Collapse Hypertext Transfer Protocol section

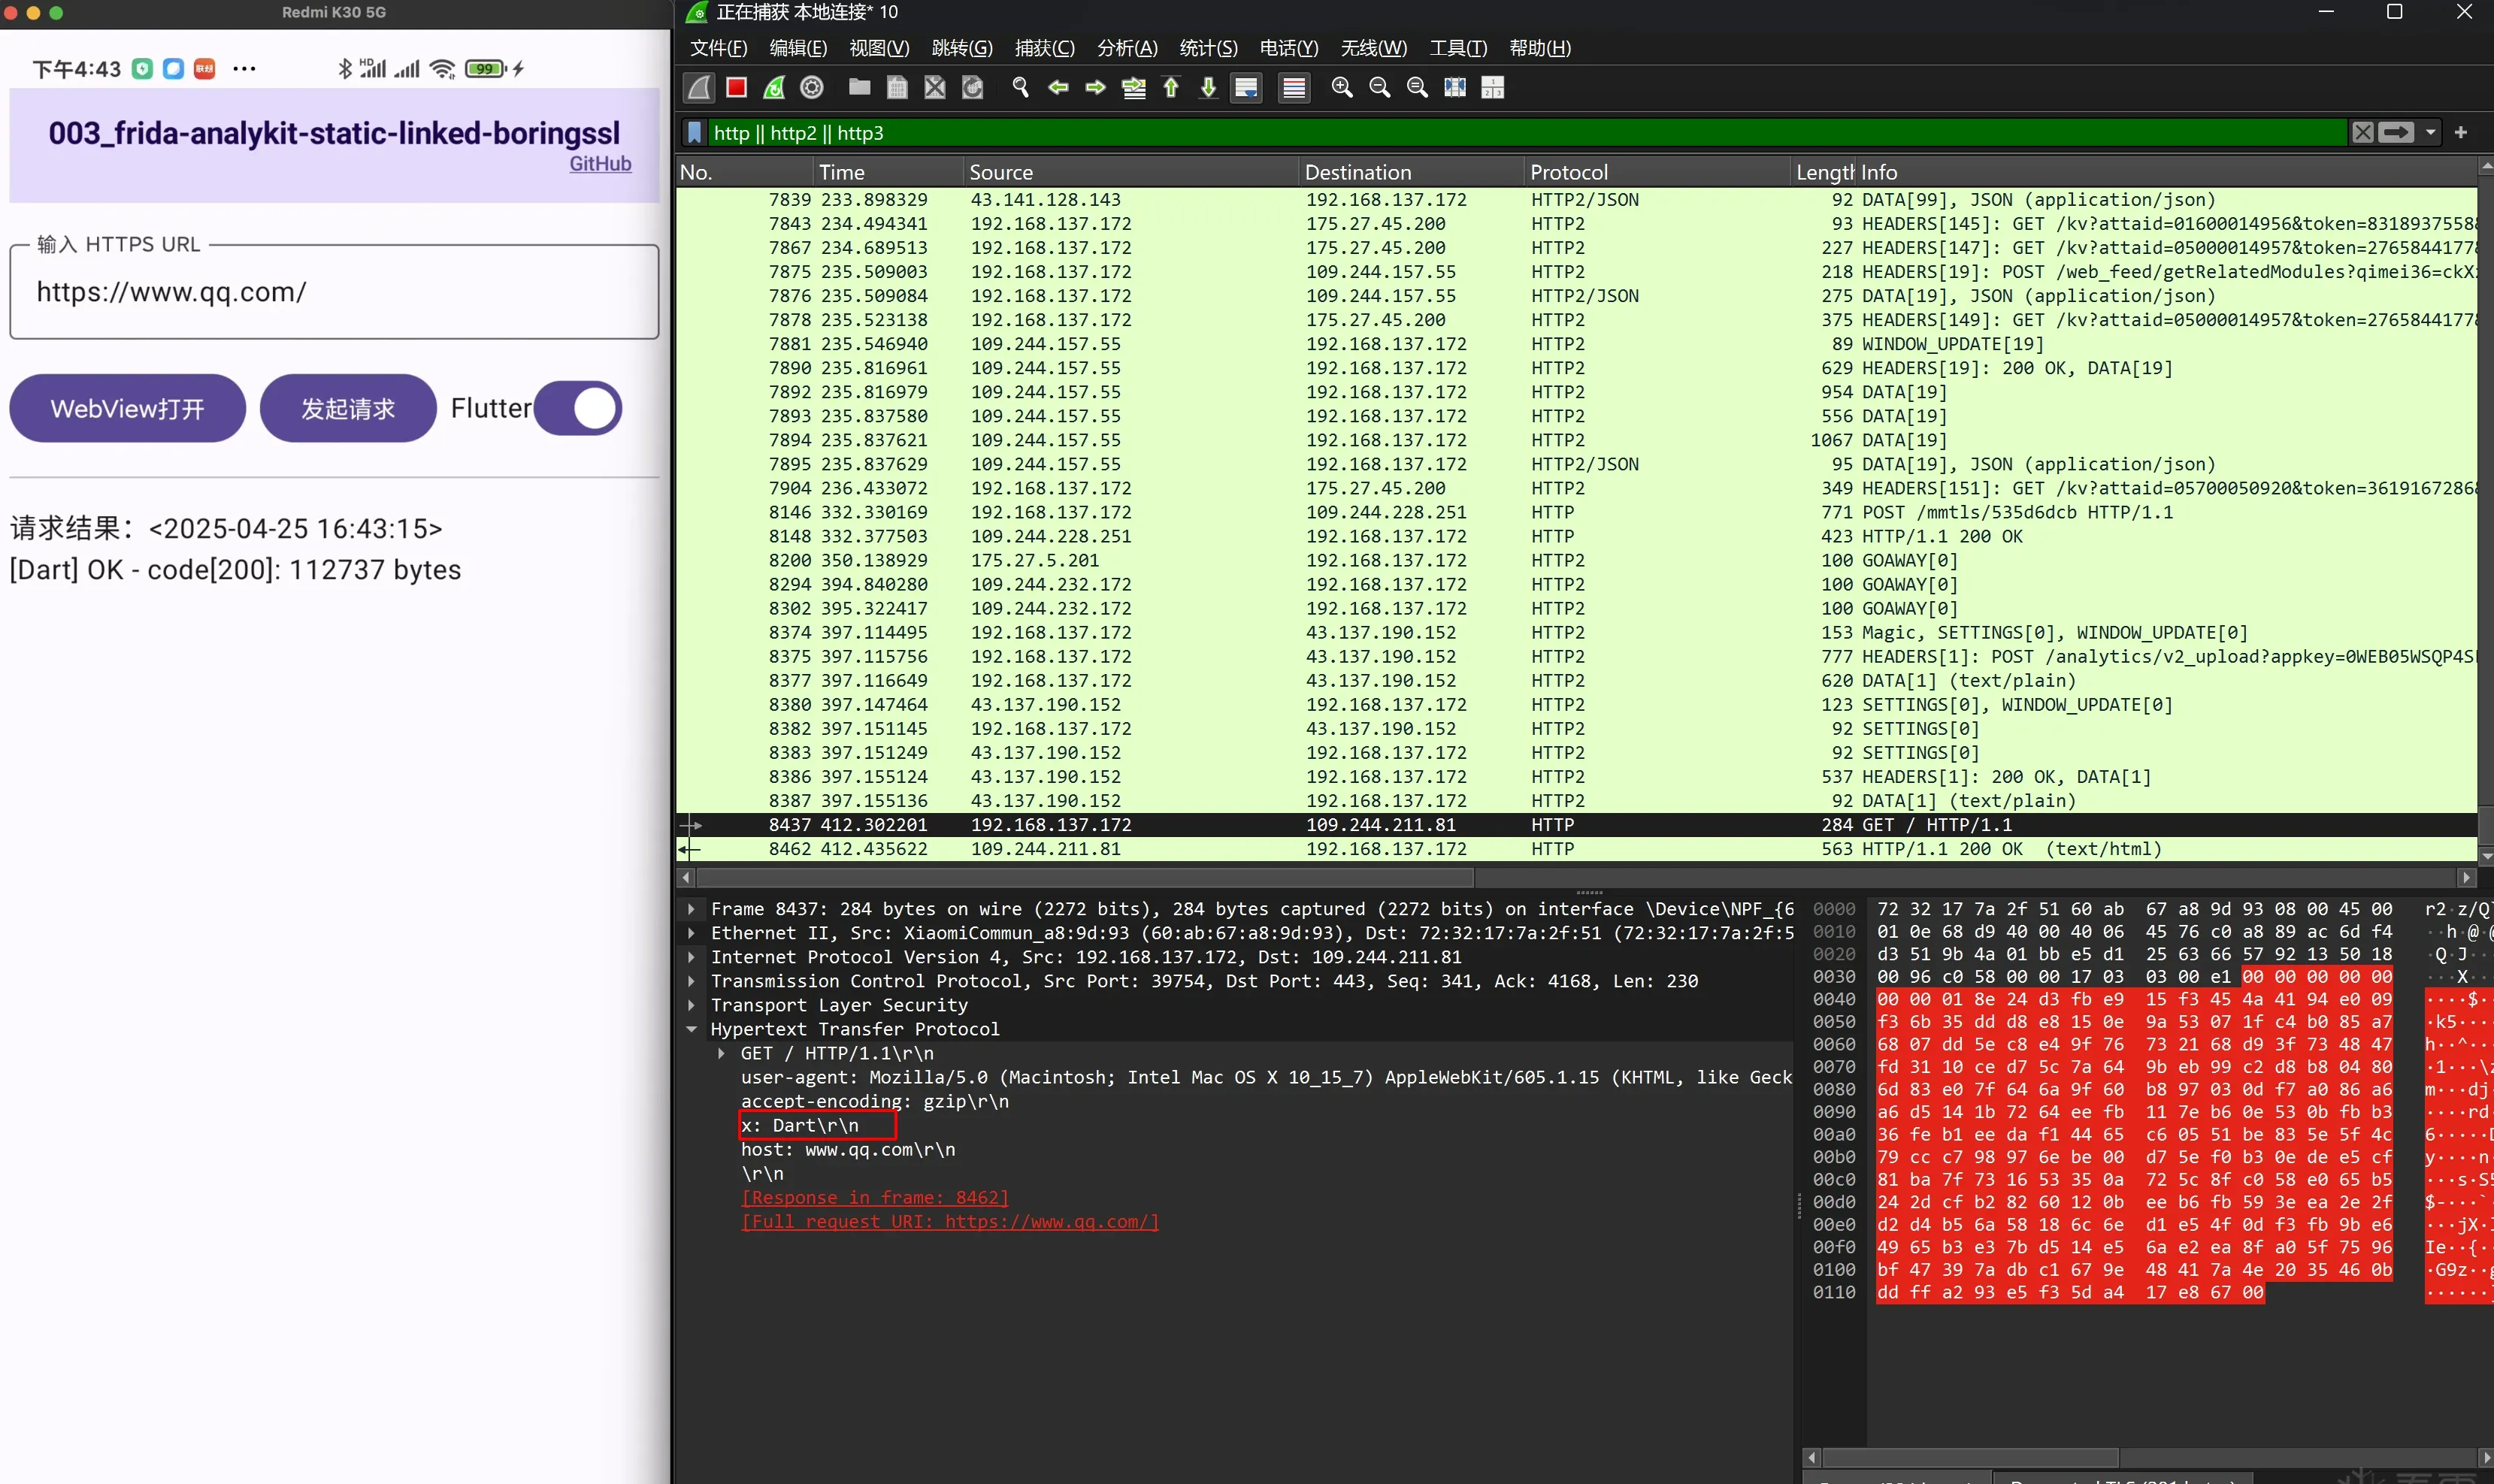coord(692,1029)
